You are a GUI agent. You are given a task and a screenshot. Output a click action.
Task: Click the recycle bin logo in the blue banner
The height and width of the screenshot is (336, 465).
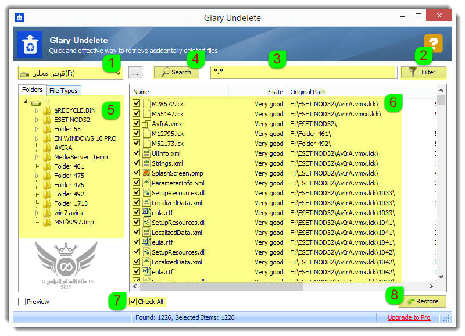click(30, 45)
